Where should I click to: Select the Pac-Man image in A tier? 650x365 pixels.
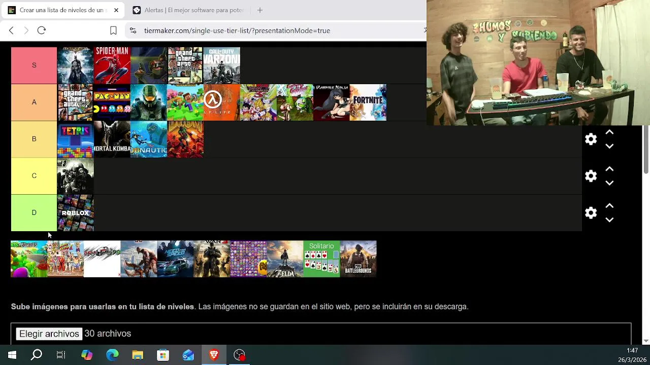(112, 102)
